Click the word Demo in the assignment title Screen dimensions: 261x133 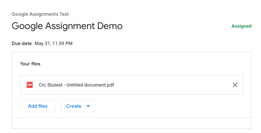click(x=110, y=26)
